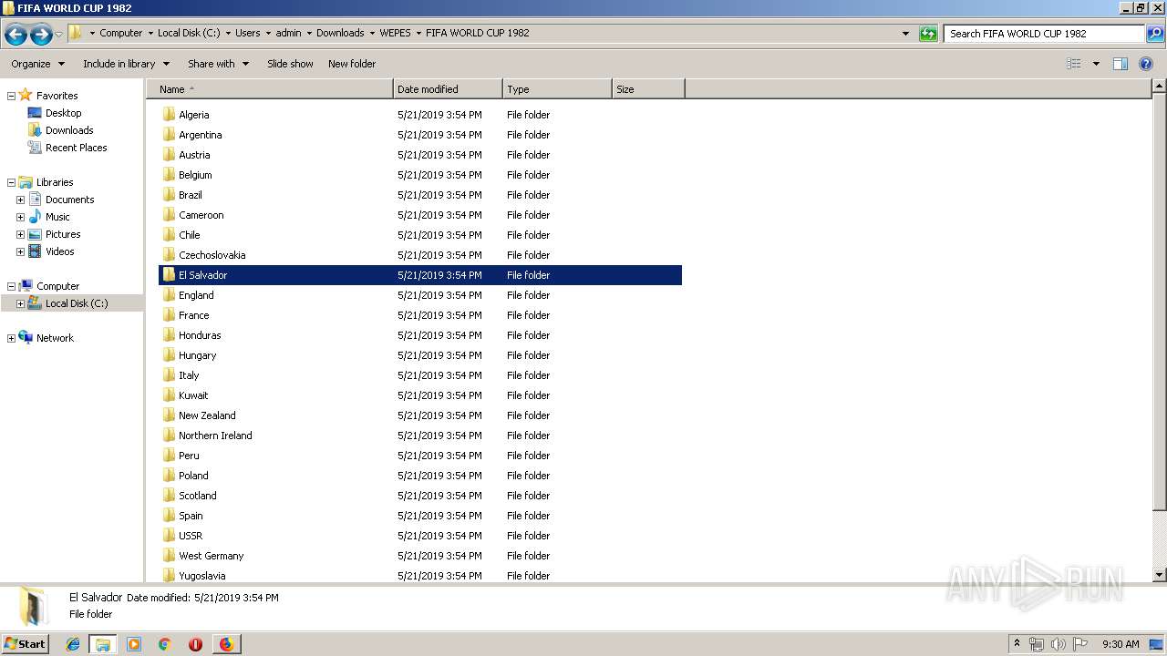Expand the Pictures library node
The width and height of the screenshot is (1167, 656).
point(20,234)
